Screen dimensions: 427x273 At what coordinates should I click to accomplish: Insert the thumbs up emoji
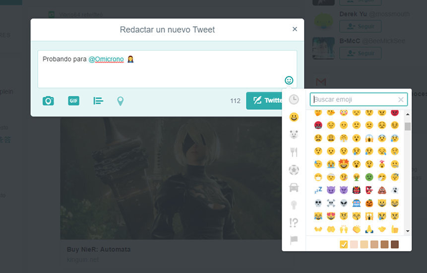point(395,229)
